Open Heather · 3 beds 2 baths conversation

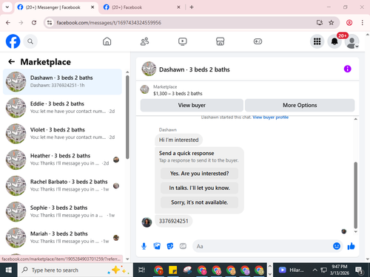coord(62,160)
